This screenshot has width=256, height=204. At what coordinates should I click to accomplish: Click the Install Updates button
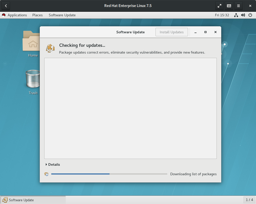point(171,32)
